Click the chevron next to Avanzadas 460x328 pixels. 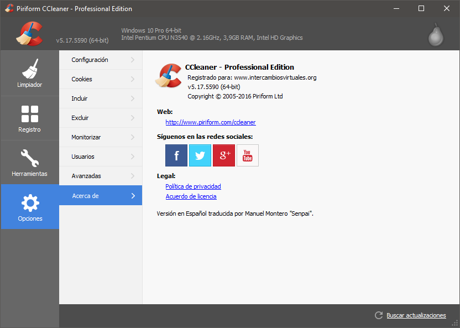point(133,176)
